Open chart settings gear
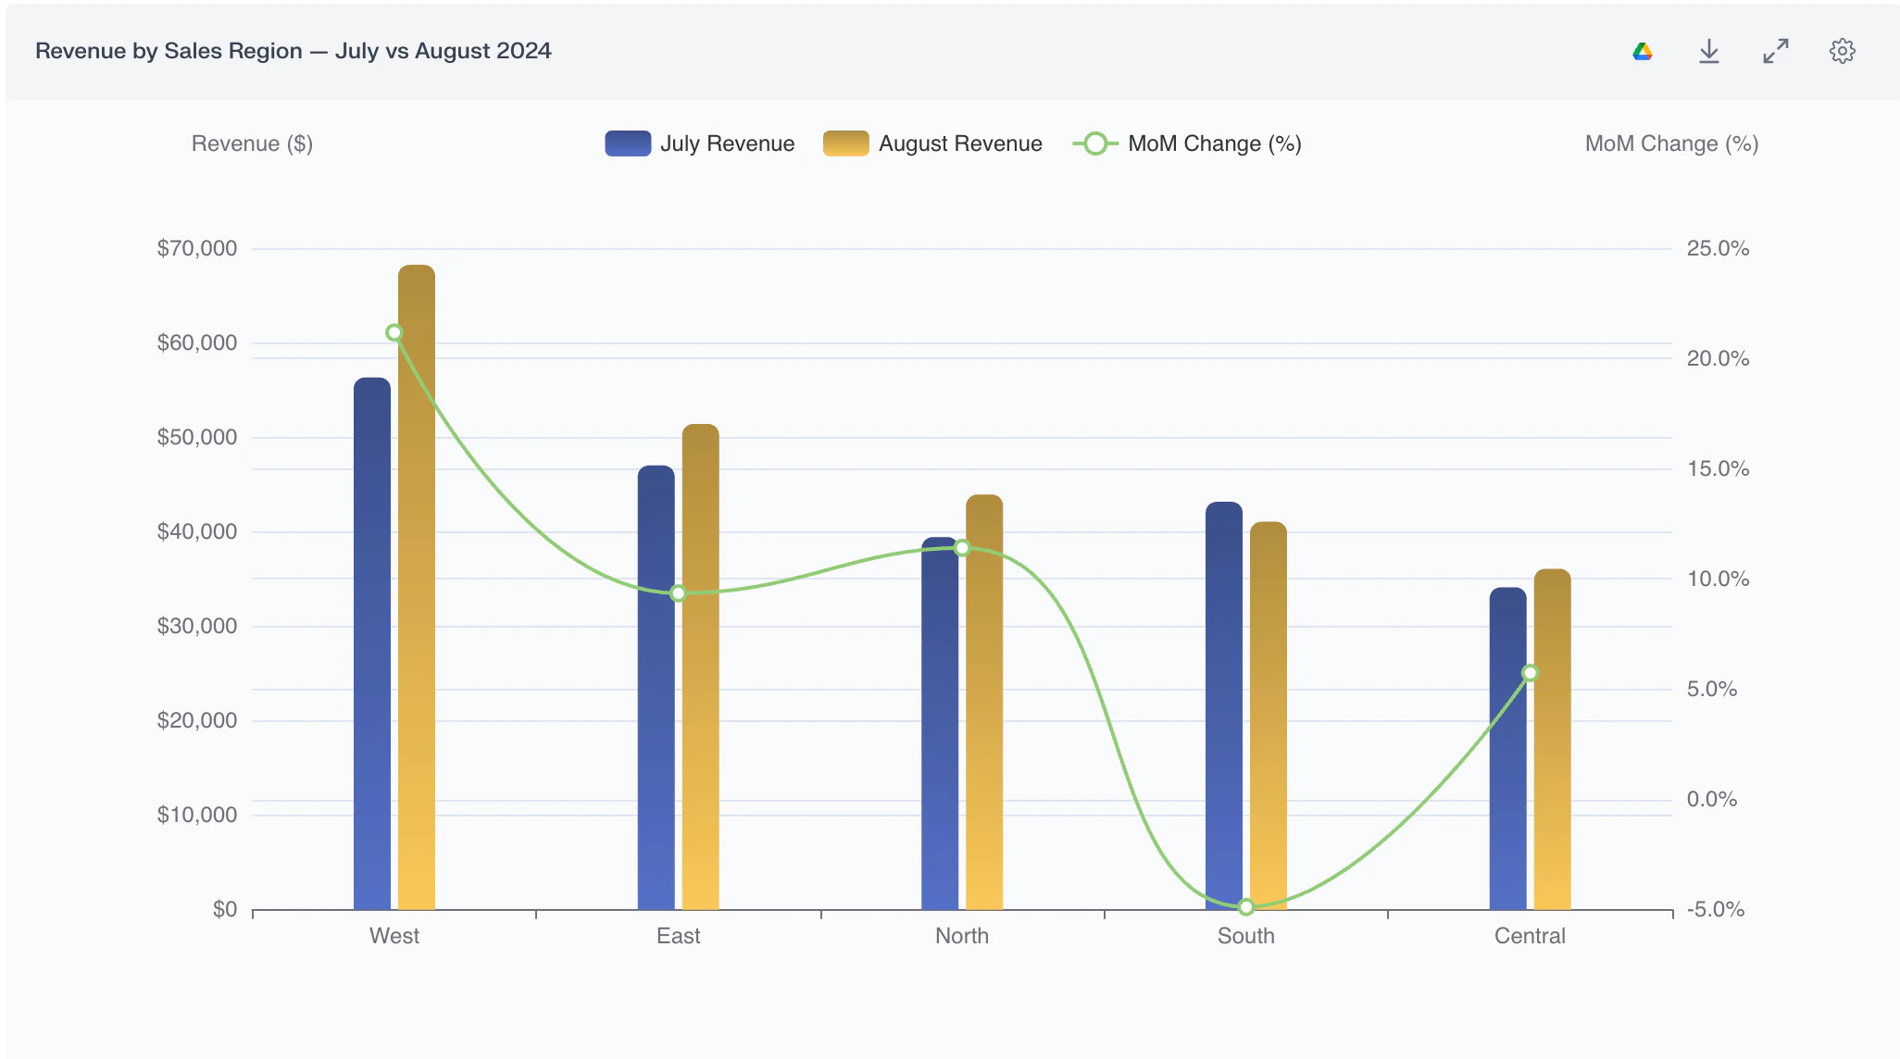The image size is (1900, 1059). [x=1843, y=51]
